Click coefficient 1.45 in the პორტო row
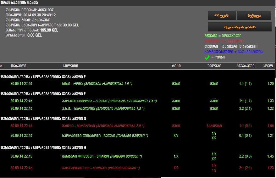Viewport: 276px width, 178px height. pos(271,156)
